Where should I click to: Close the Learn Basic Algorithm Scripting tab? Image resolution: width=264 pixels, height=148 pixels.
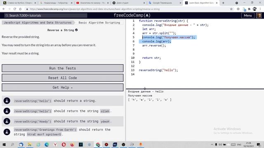[217, 3]
